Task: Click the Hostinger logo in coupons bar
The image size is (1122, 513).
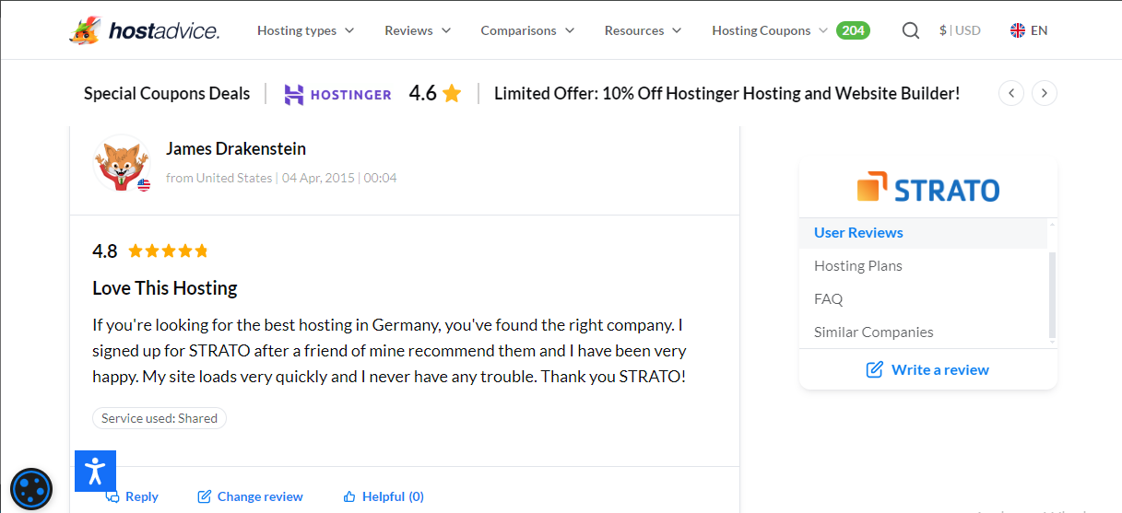Action: 337,94
